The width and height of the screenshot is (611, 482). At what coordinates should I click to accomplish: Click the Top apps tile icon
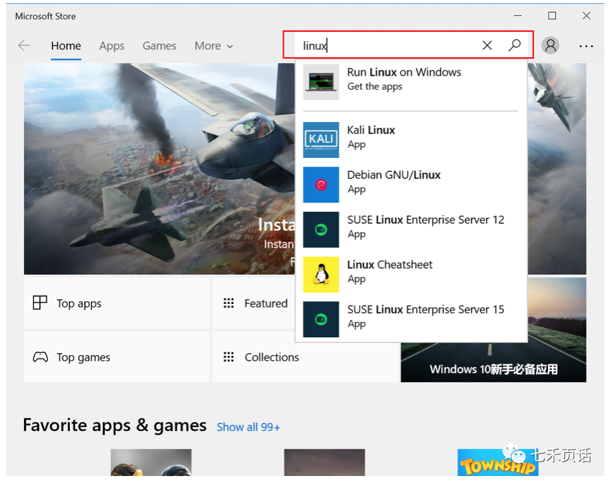tap(40, 303)
